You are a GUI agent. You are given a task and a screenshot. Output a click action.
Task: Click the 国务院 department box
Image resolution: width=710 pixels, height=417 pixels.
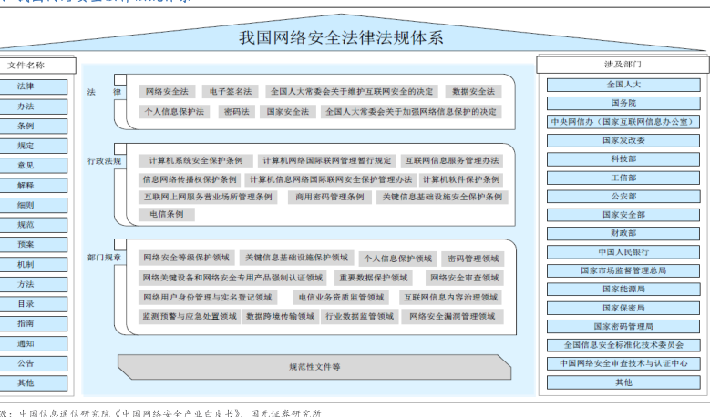pyautogui.click(x=623, y=103)
